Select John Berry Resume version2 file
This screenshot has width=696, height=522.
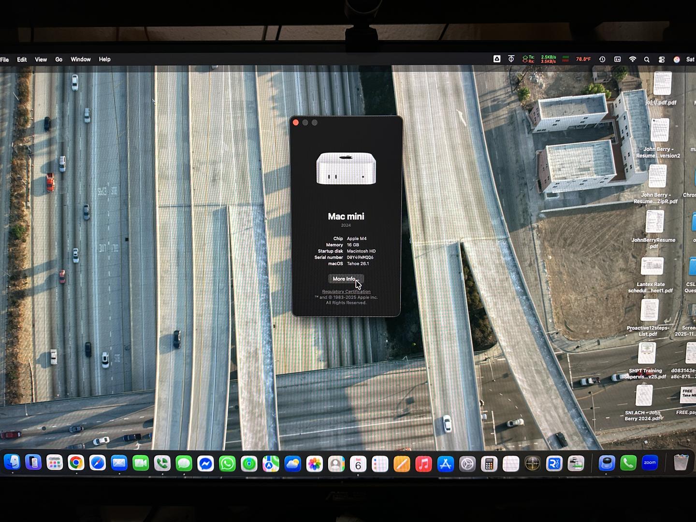658,138
